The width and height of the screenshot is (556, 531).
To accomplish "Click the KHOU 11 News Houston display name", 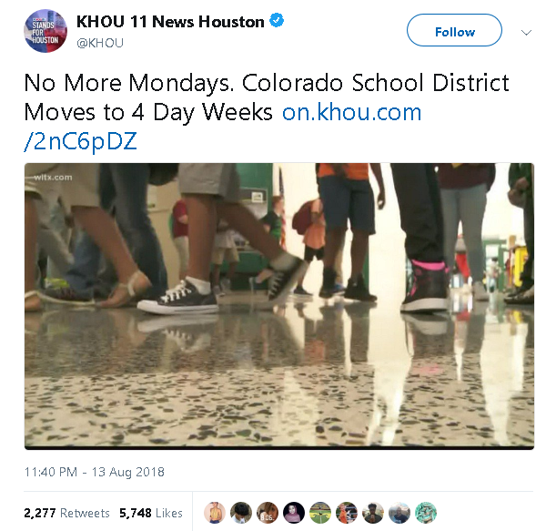I will click(x=170, y=22).
